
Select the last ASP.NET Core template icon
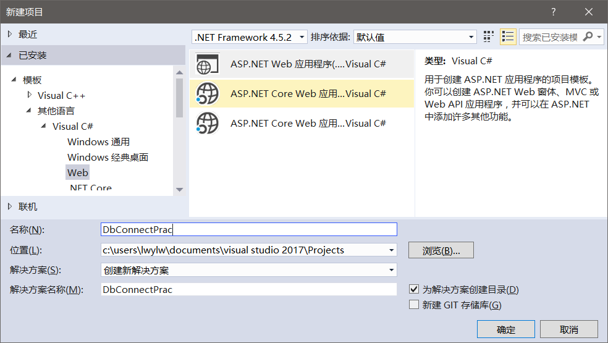pyautogui.click(x=208, y=123)
